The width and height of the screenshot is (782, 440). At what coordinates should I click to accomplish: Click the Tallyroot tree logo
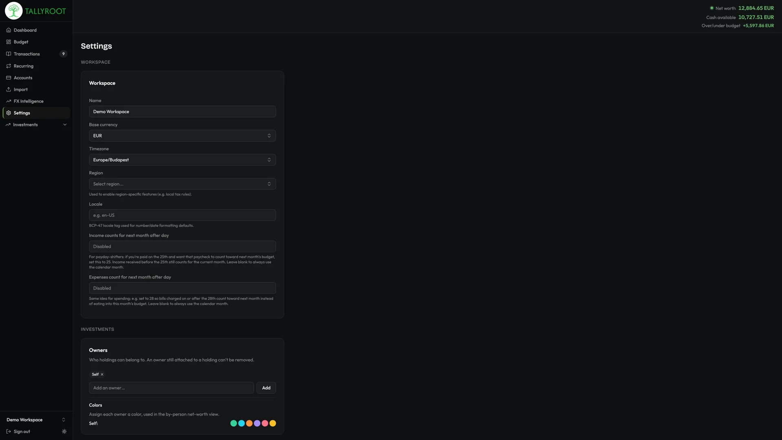[x=13, y=11]
